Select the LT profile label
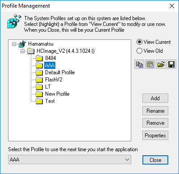The image size is (179, 174). pyautogui.click(x=48, y=87)
